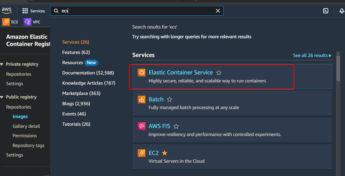This screenshot has width=345, height=176.
Task: Unfavorite EC2 by clicking its filled star
Action: tap(164, 153)
